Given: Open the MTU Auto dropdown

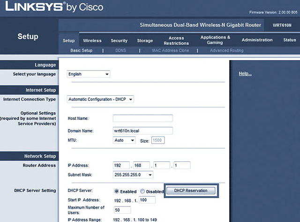Looking at the screenshot, I should tap(124, 140).
